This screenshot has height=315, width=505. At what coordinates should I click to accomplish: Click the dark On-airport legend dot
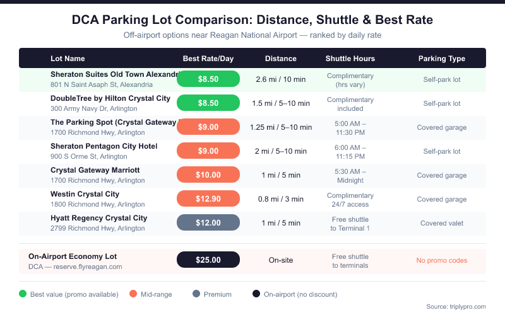pos(256,294)
